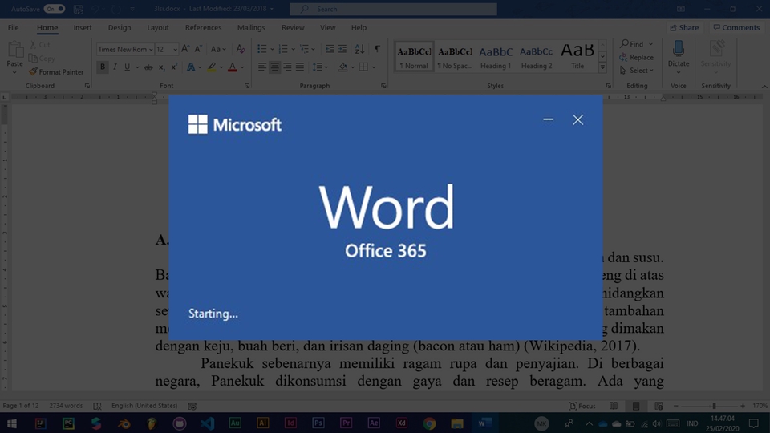
Task: Open the font size dropdown
Action: (175, 49)
